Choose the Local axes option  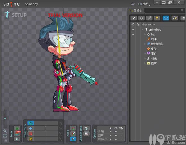[x=73, y=128]
